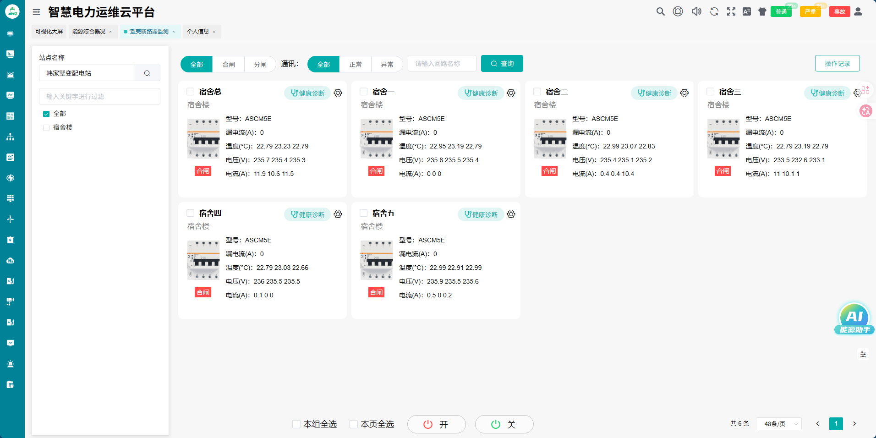Open settings gear for 宿舍总 breaker
Screen dimensions: 876x438
338,93
